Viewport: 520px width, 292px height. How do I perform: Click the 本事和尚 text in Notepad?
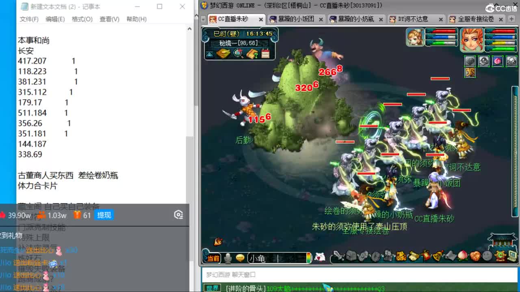[34, 40]
